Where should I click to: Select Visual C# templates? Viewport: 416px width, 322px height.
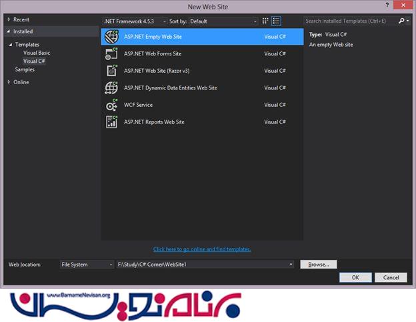click(x=34, y=61)
